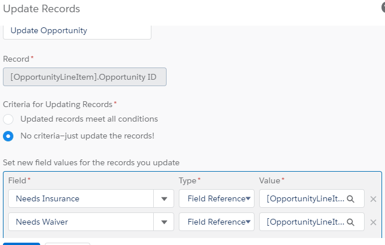This screenshot has width=385, height=245.
Task: Click the [OpportunityLineItem].Opportunity ID record box
Action: pos(84,77)
